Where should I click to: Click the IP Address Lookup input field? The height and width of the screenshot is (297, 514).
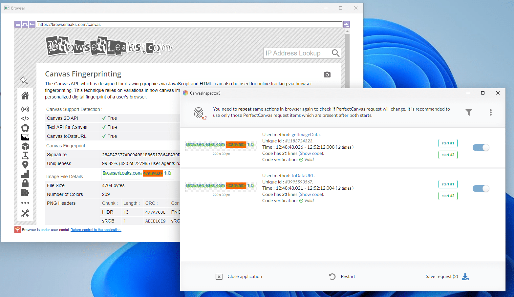(x=295, y=53)
